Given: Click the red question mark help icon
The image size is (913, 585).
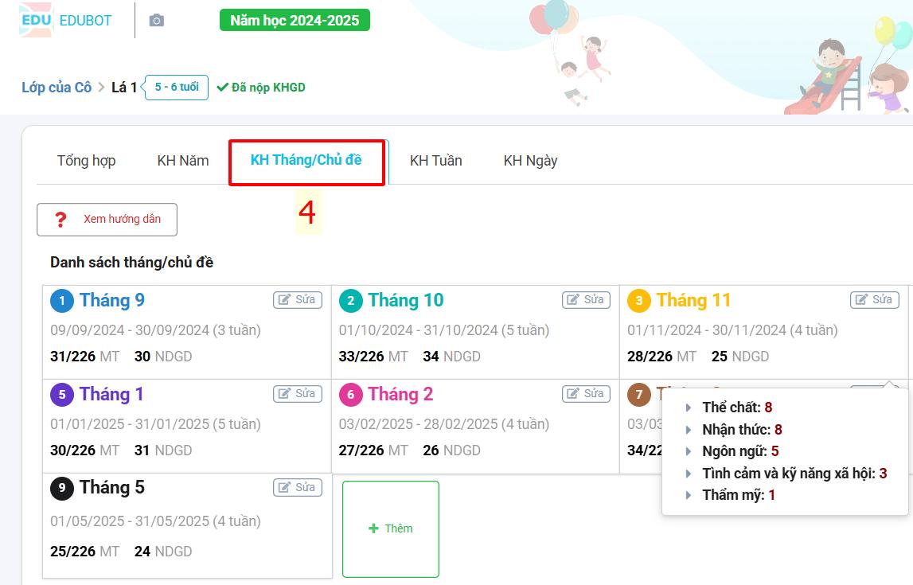Looking at the screenshot, I should (60, 220).
